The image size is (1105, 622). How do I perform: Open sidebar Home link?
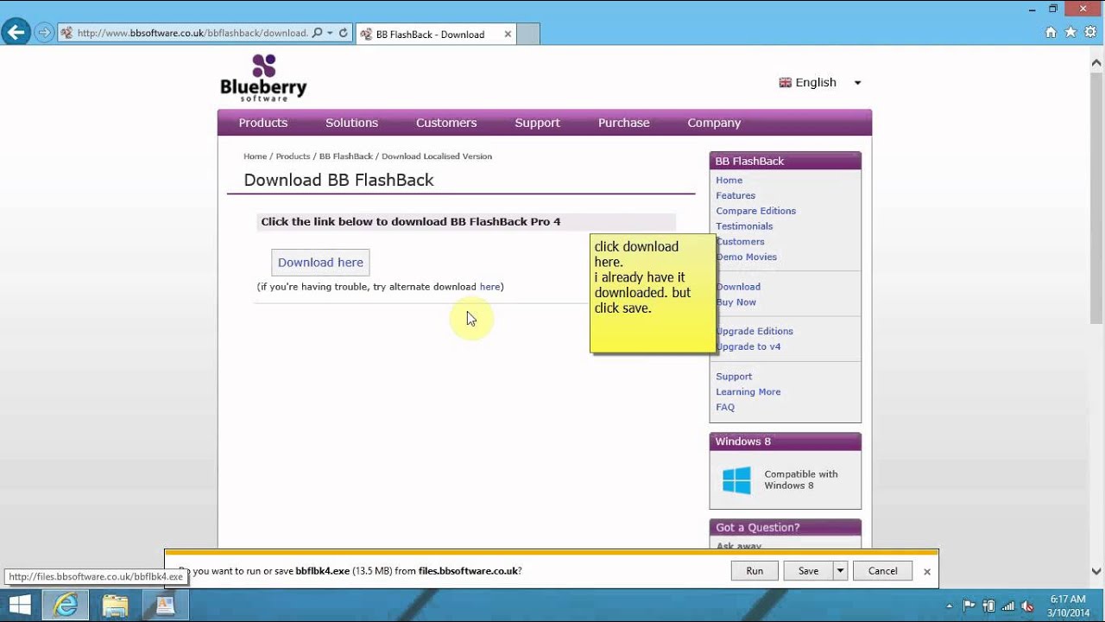click(x=729, y=181)
